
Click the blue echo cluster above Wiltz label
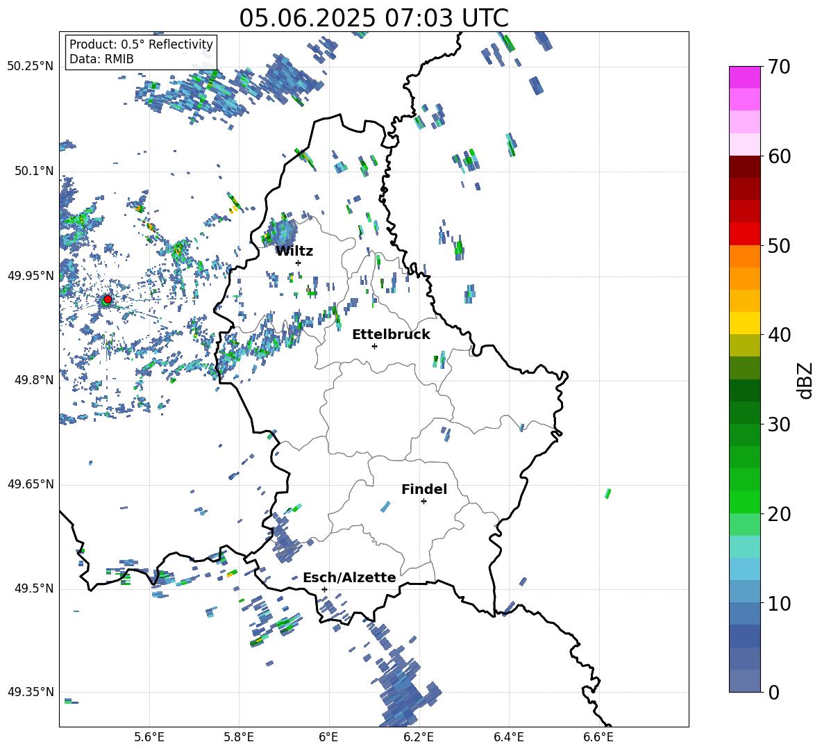pyautogui.click(x=279, y=232)
